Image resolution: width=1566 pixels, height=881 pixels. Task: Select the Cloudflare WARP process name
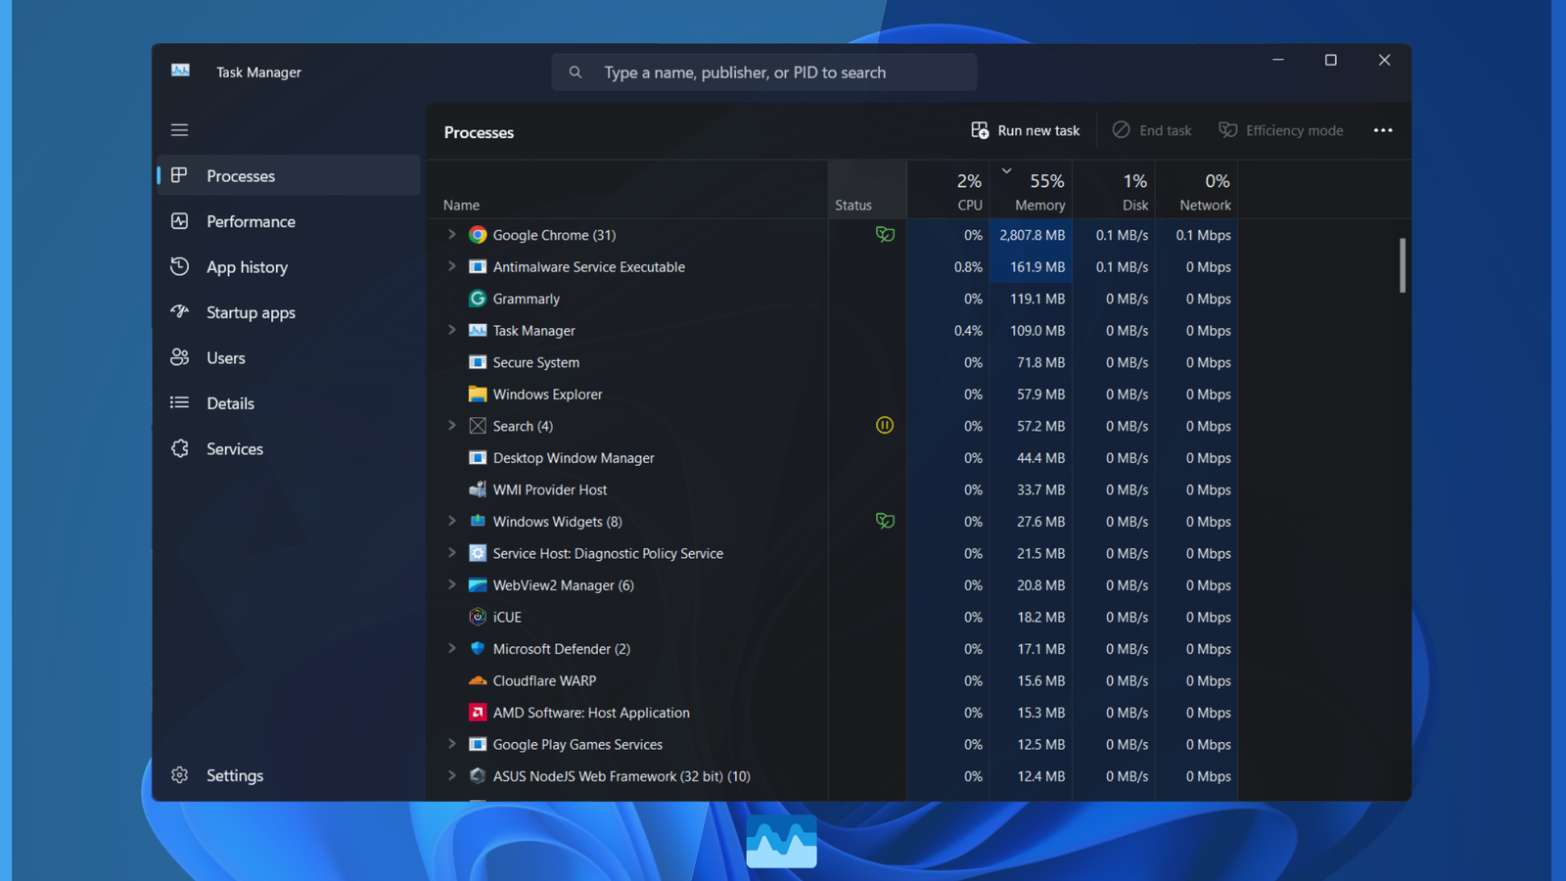[x=544, y=680]
